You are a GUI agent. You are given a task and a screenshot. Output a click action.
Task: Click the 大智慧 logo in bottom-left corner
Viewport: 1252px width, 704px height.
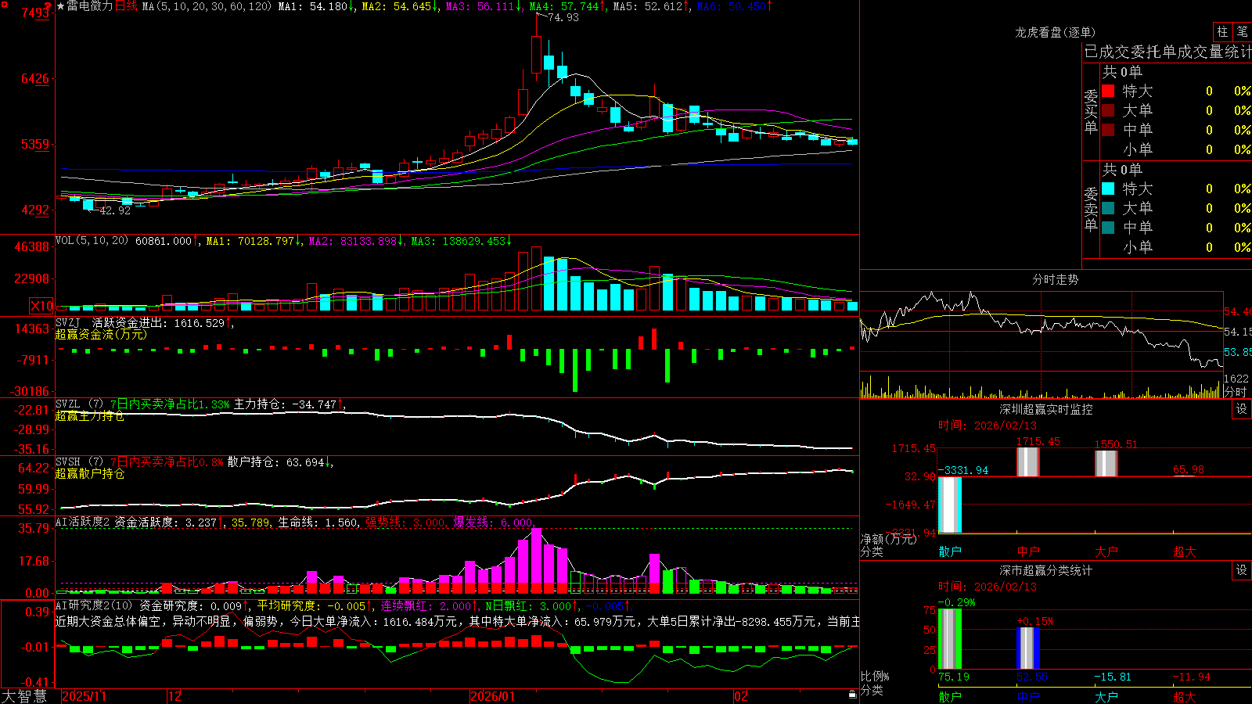(x=24, y=696)
